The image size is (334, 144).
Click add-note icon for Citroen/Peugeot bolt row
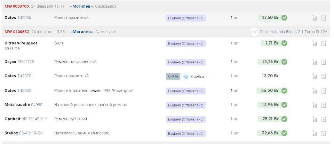[324, 43]
